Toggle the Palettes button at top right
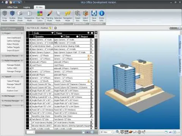 coord(175,28)
